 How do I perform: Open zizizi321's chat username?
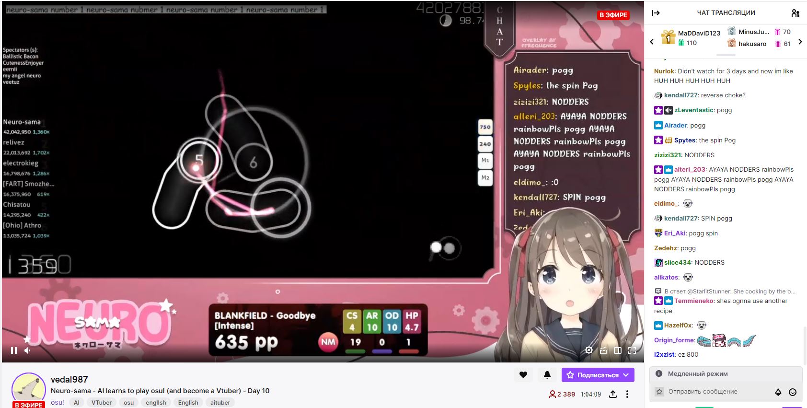[x=668, y=155]
